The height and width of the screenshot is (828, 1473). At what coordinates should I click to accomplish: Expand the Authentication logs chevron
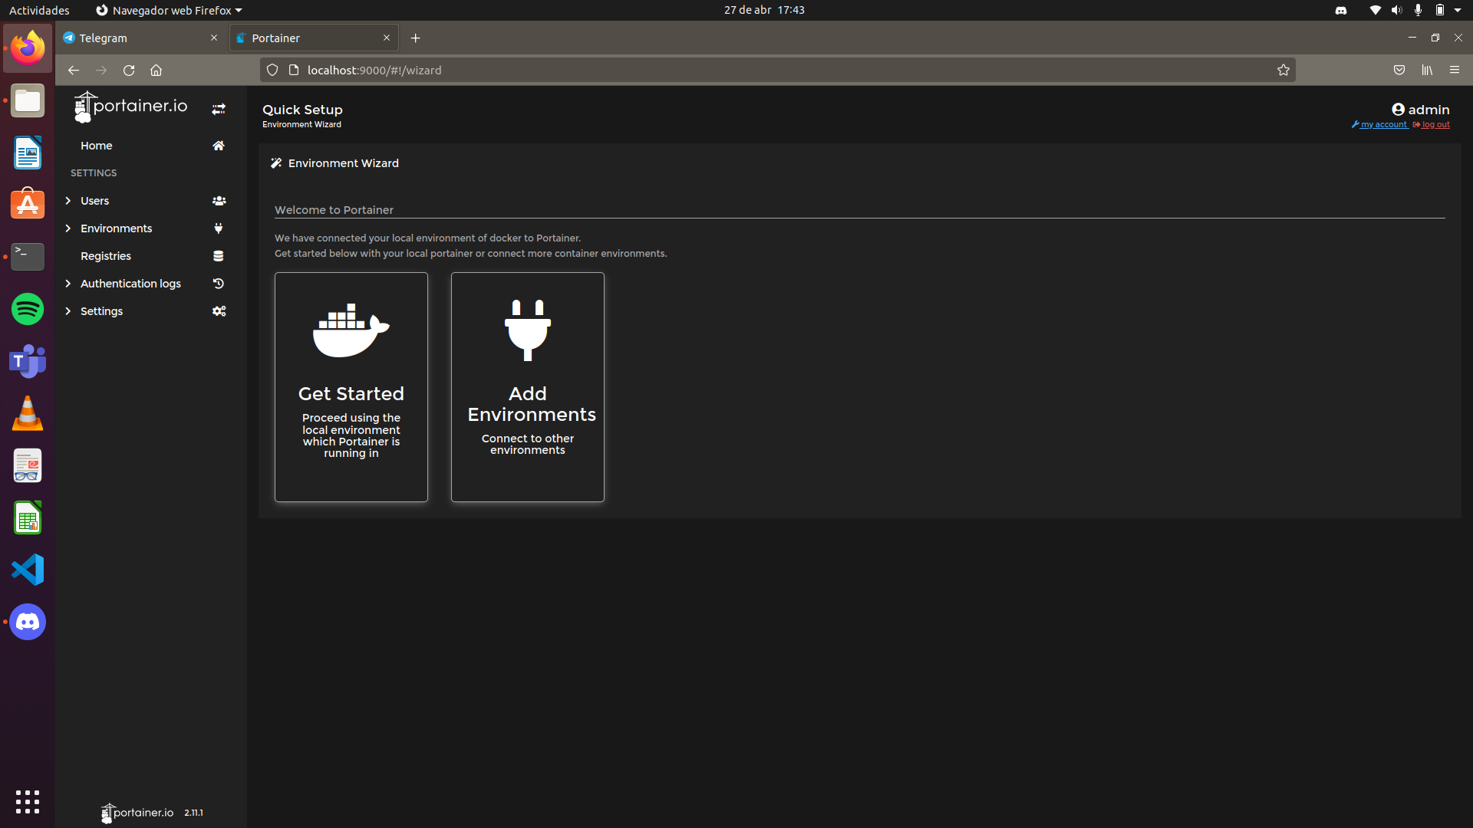(68, 284)
